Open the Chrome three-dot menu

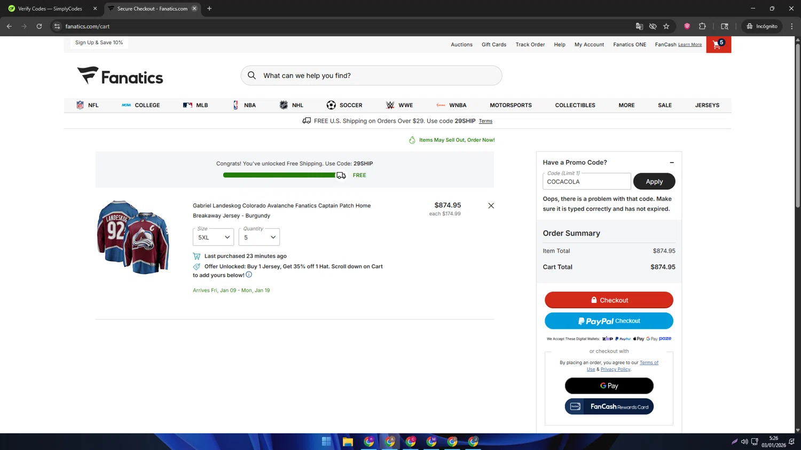click(x=792, y=26)
